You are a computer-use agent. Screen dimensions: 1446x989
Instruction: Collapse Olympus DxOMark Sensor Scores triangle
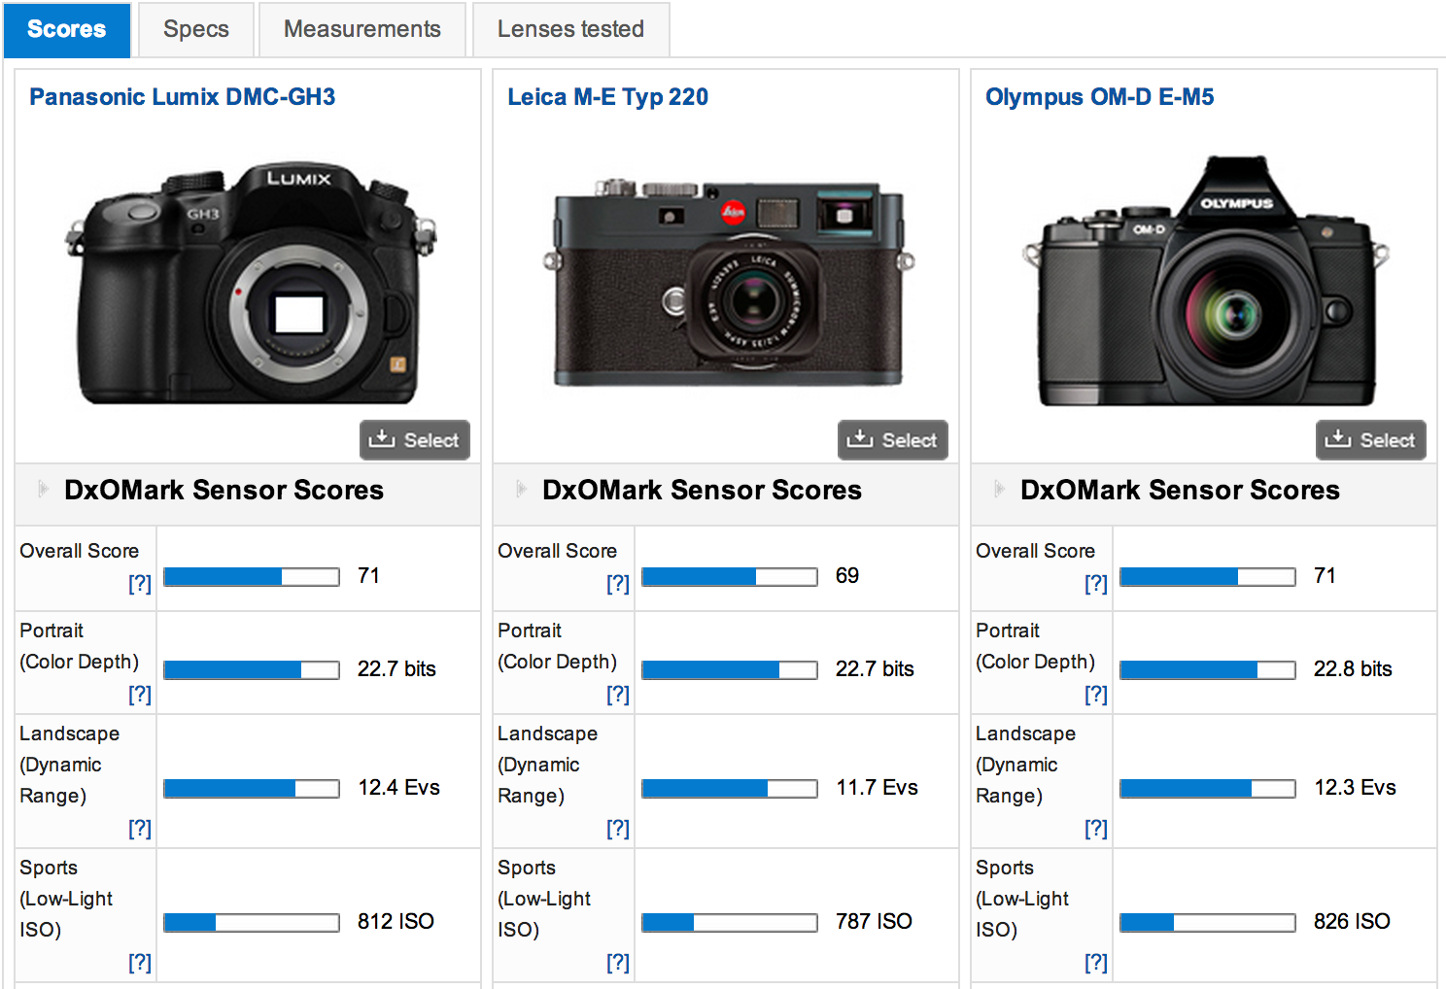click(x=999, y=489)
